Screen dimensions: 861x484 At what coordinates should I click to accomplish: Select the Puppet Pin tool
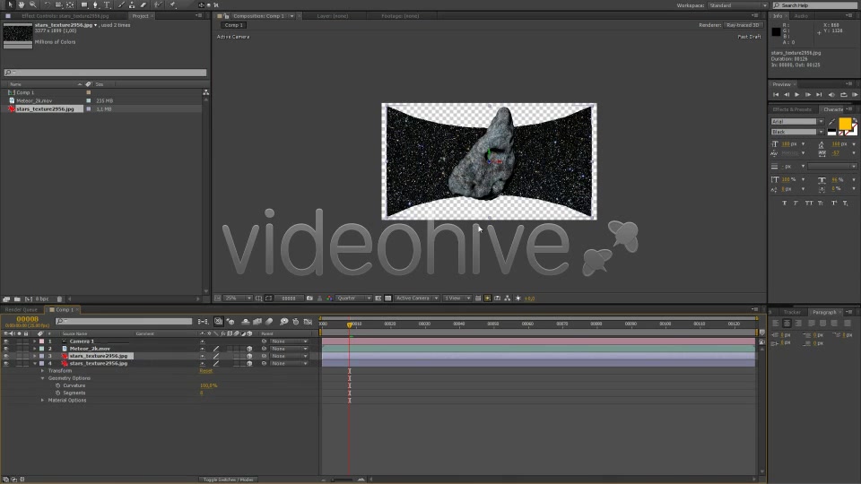tap(172, 5)
